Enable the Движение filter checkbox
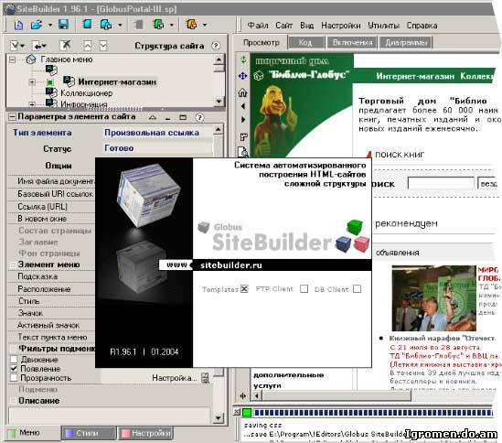 (14, 360)
